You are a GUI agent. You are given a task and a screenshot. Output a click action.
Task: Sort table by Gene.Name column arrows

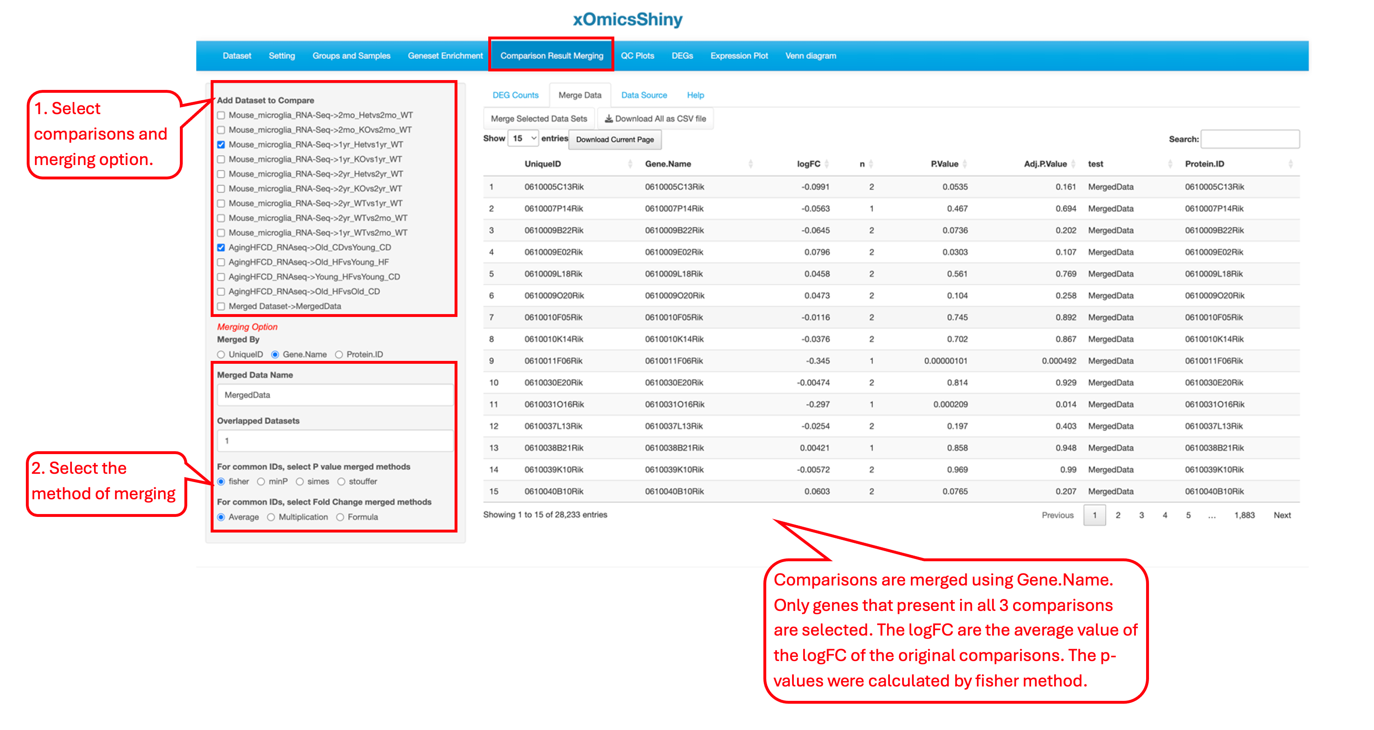751,164
